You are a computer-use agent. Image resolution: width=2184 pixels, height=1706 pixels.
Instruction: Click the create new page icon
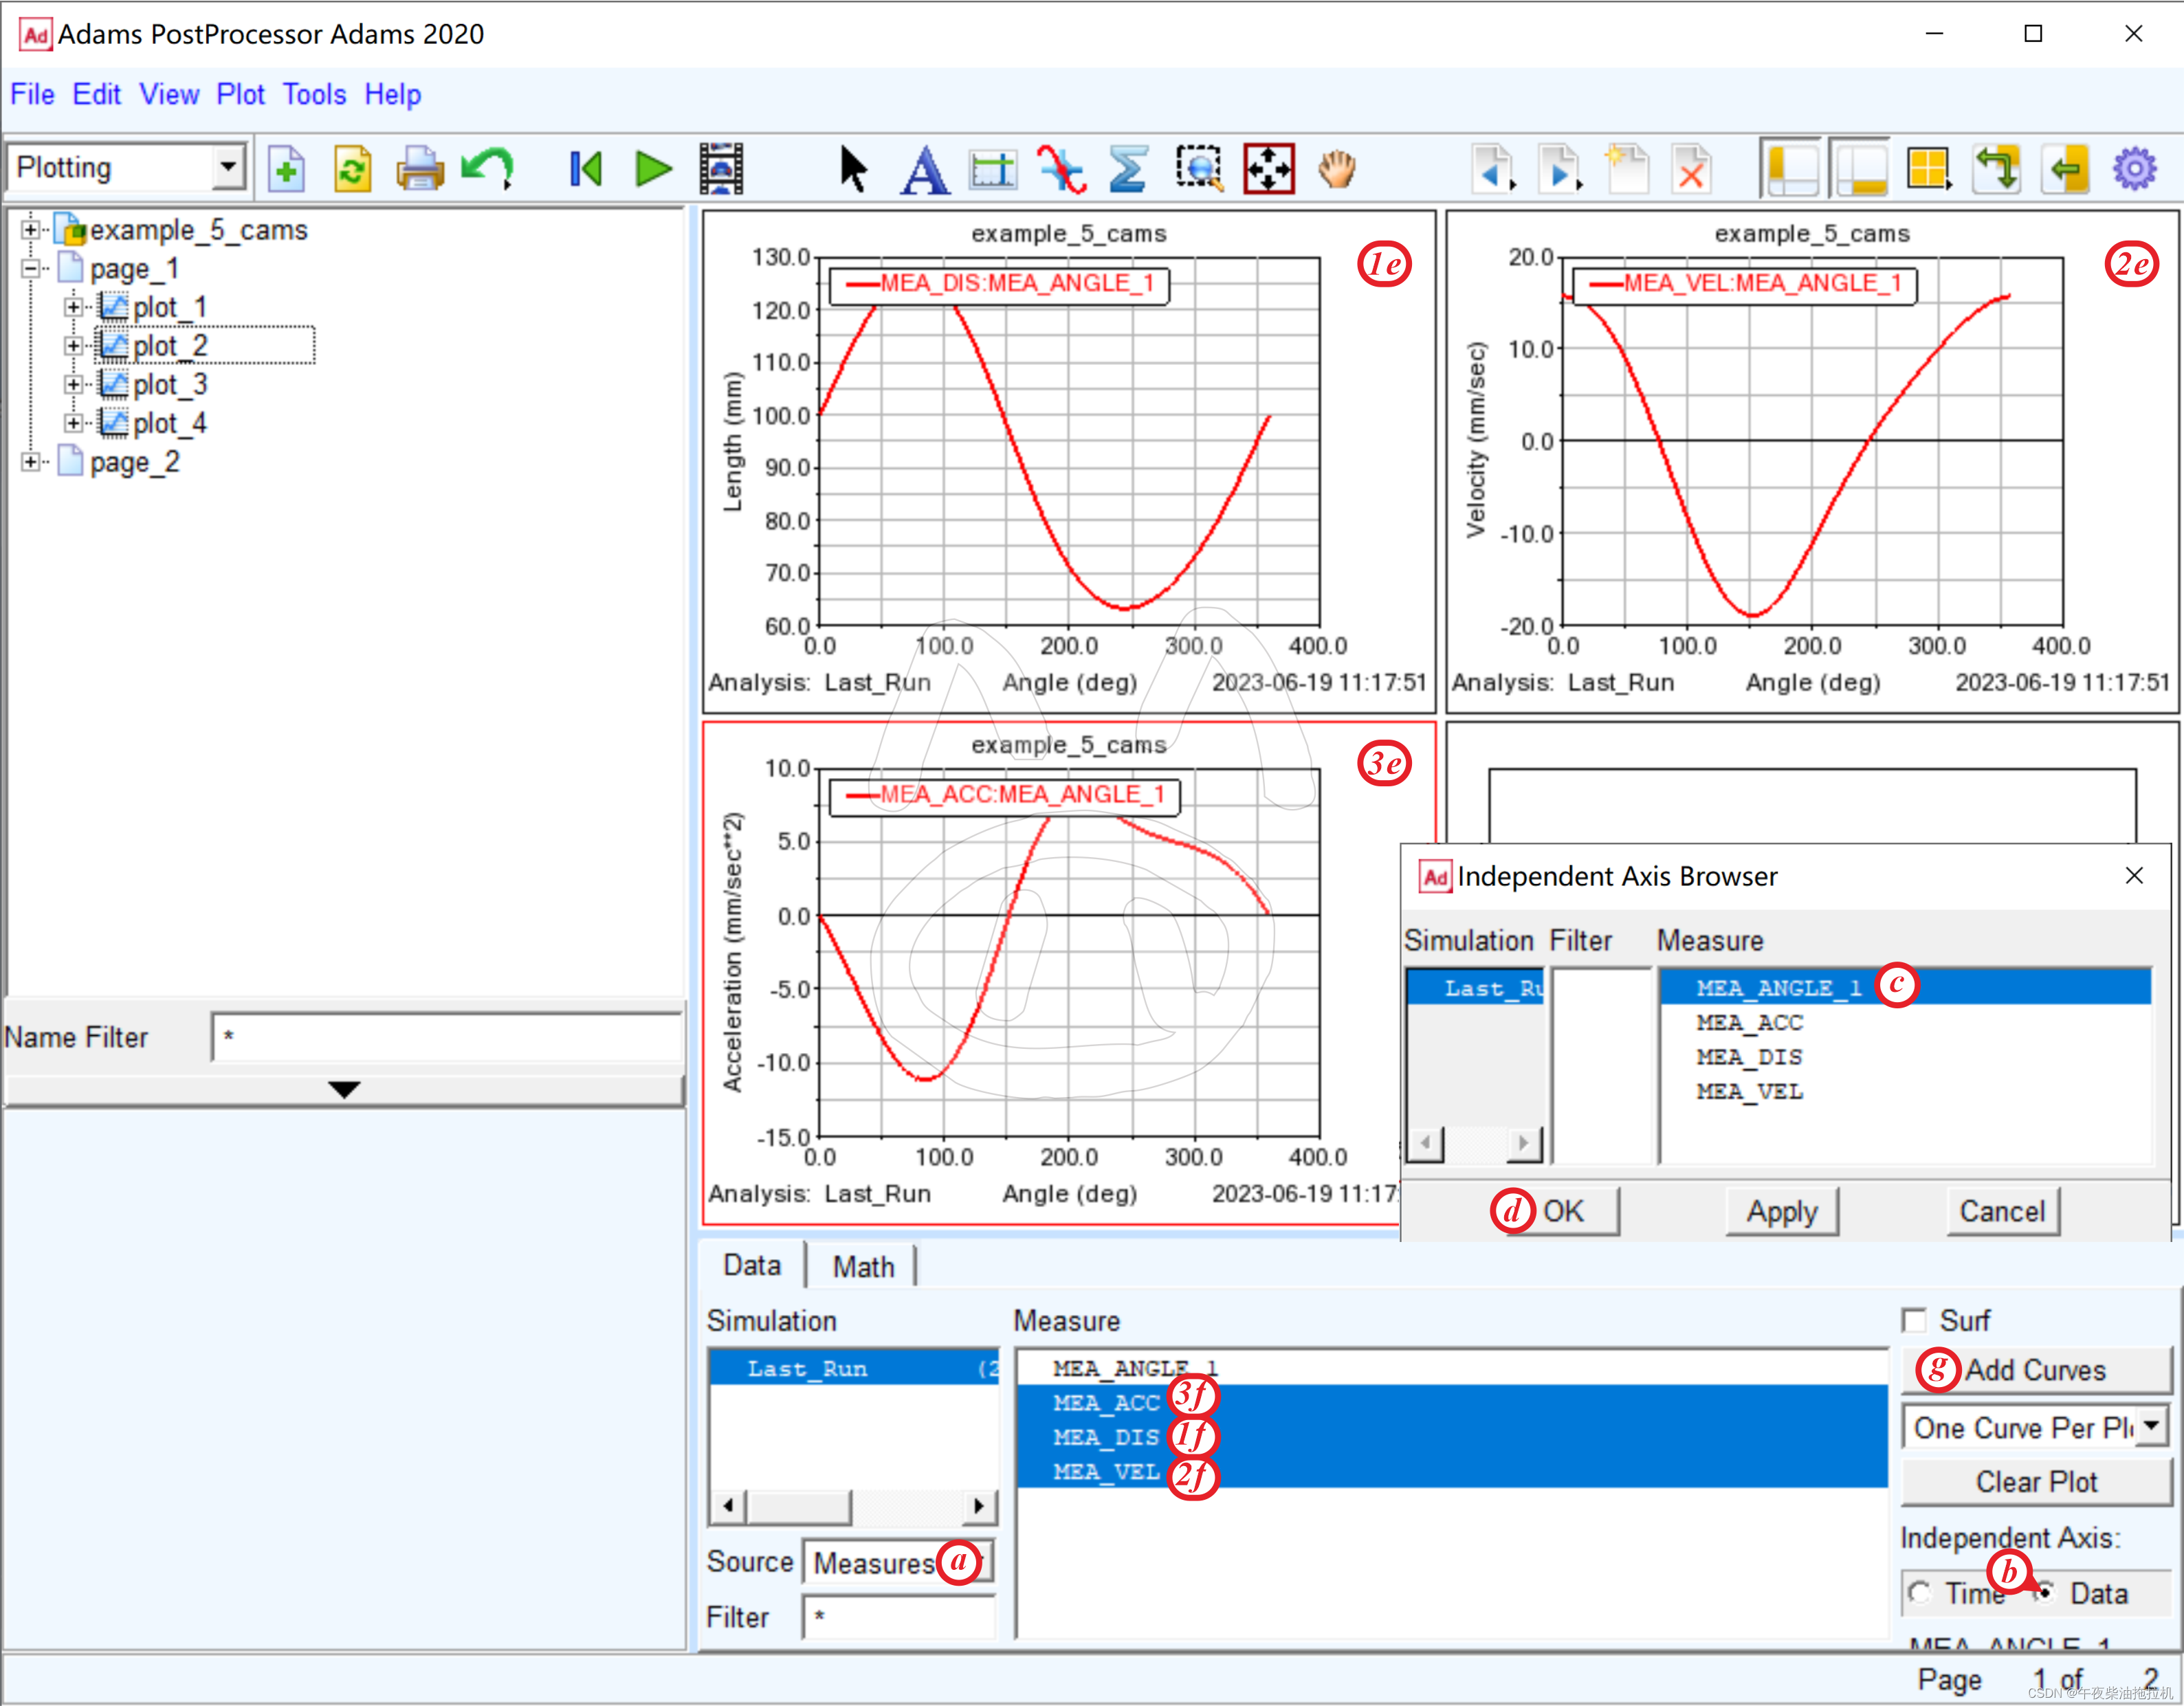click(x=1627, y=169)
